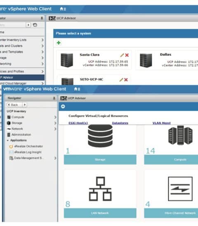Open the Compute tile button
This screenshot has width=198, height=226.
click(x=171, y=159)
